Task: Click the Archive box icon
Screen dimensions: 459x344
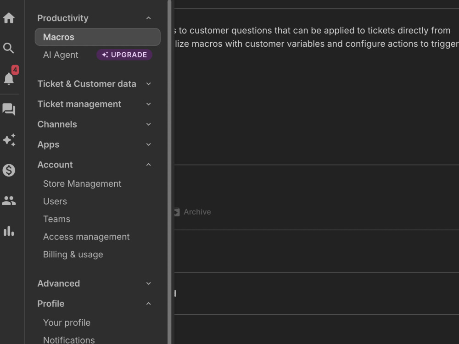Action: pyautogui.click(x=177, y=212)
